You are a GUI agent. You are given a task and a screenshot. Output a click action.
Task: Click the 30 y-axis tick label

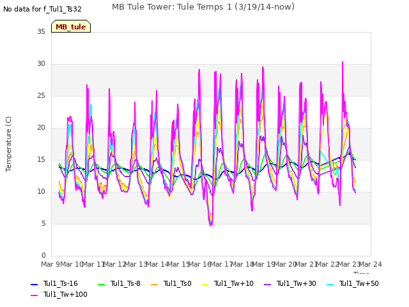pos(41,64)
